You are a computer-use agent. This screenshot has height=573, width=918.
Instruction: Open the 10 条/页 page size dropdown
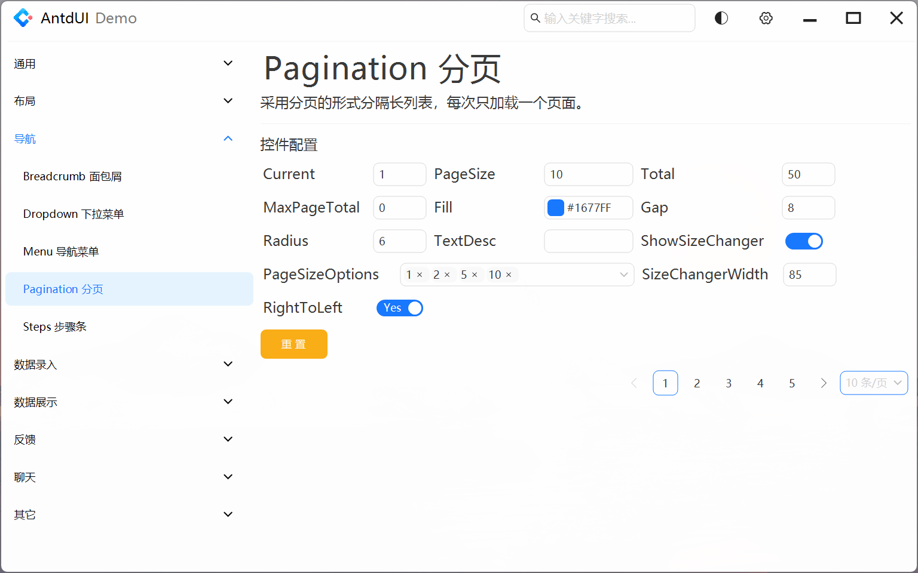[x=874, y=383]
